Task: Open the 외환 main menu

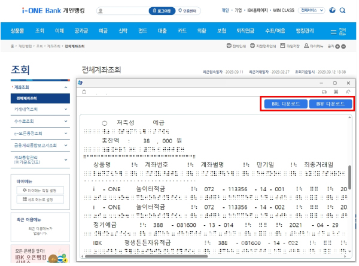Action: pyautogui.click(x=202, y=31)
